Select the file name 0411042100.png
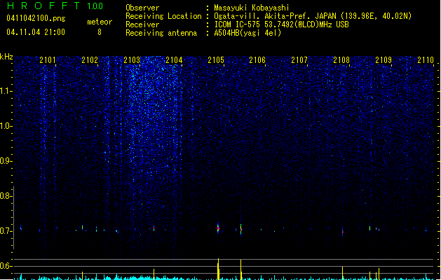Viewport: 441px width, 280px height. 36,18
